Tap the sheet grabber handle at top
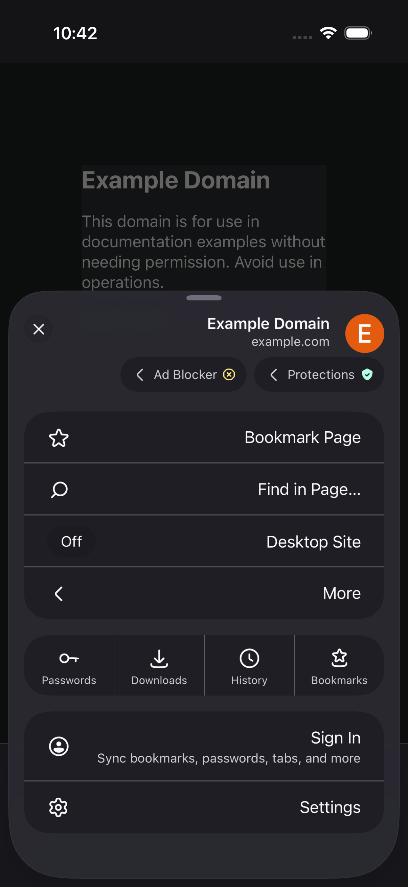Viewport: 408px width, 887px height. (204, 298)
